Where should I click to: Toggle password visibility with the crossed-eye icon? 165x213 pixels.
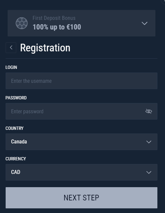(x=149, y=111)
